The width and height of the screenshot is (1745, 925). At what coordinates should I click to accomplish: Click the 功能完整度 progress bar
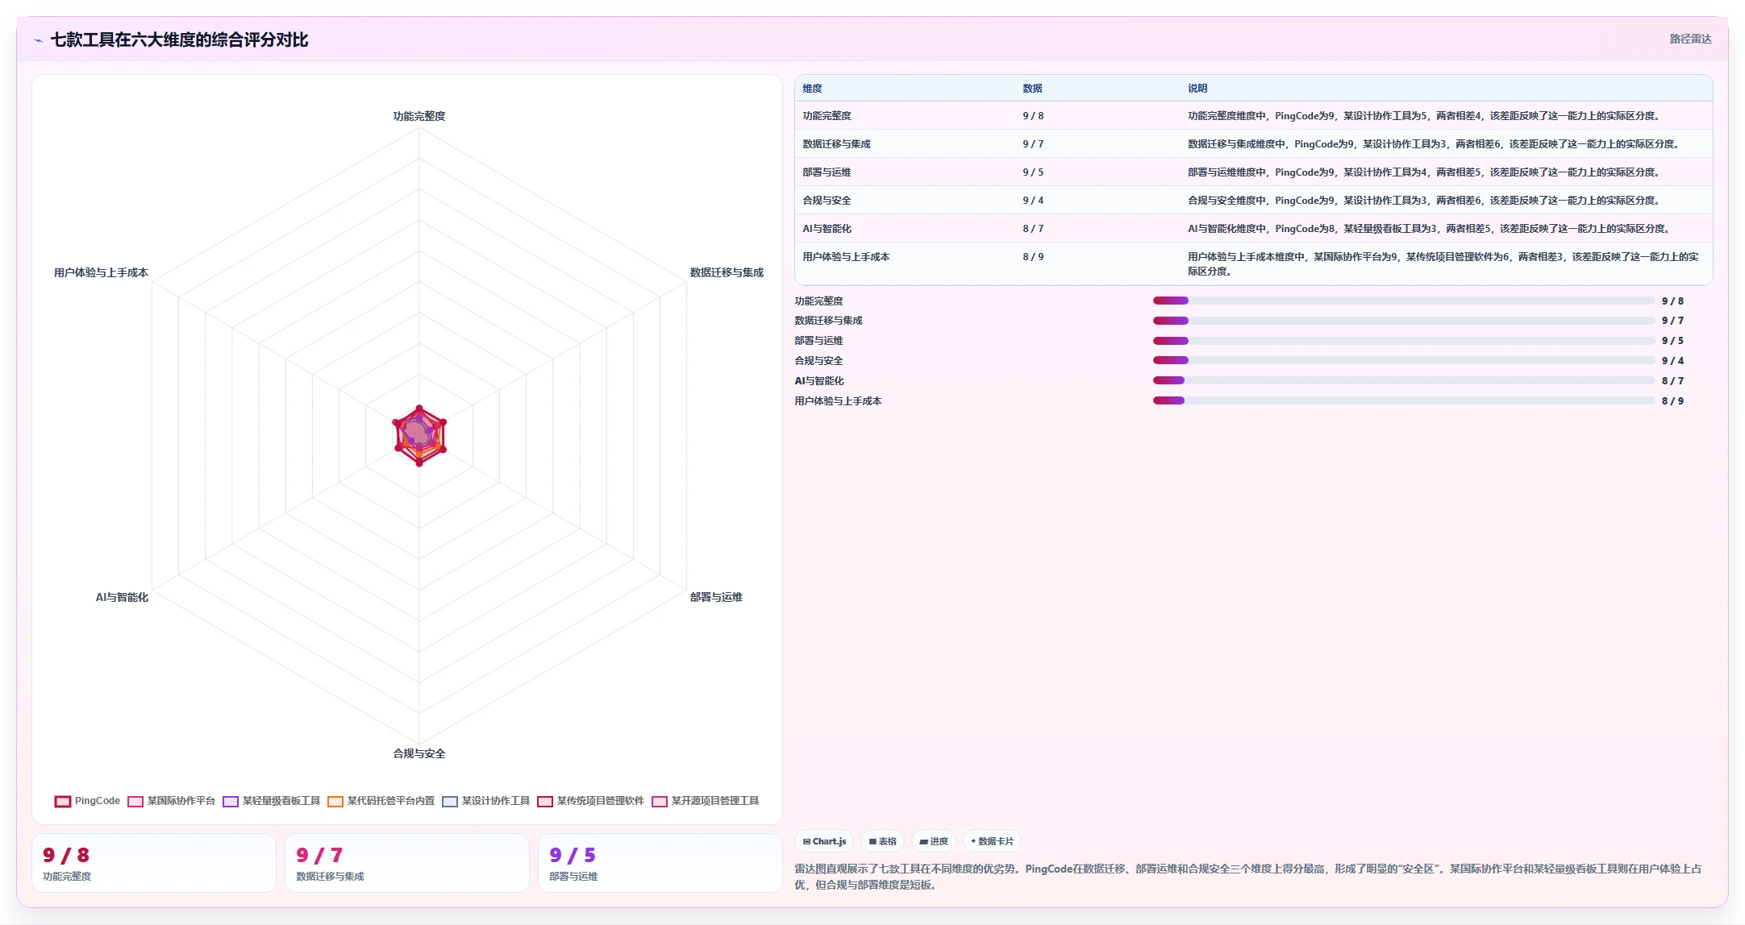coord(1404,301)
